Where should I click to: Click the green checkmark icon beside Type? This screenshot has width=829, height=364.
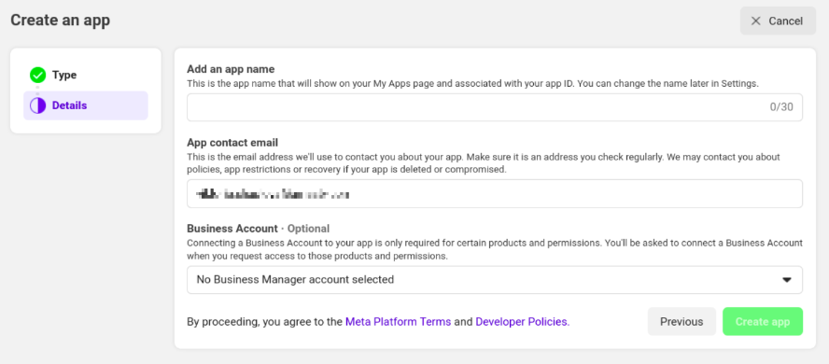[38, 76]
